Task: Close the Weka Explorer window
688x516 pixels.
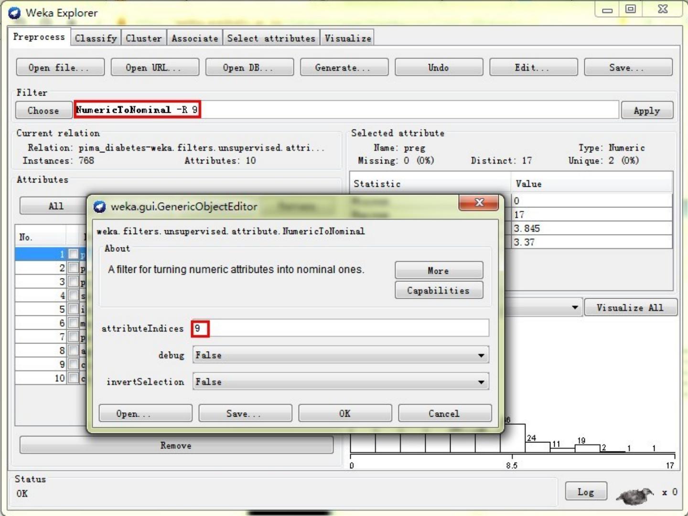Action: point(663,10)
